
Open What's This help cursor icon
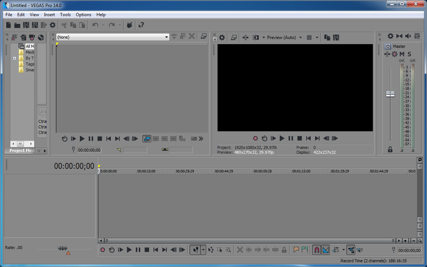[141, 25]
